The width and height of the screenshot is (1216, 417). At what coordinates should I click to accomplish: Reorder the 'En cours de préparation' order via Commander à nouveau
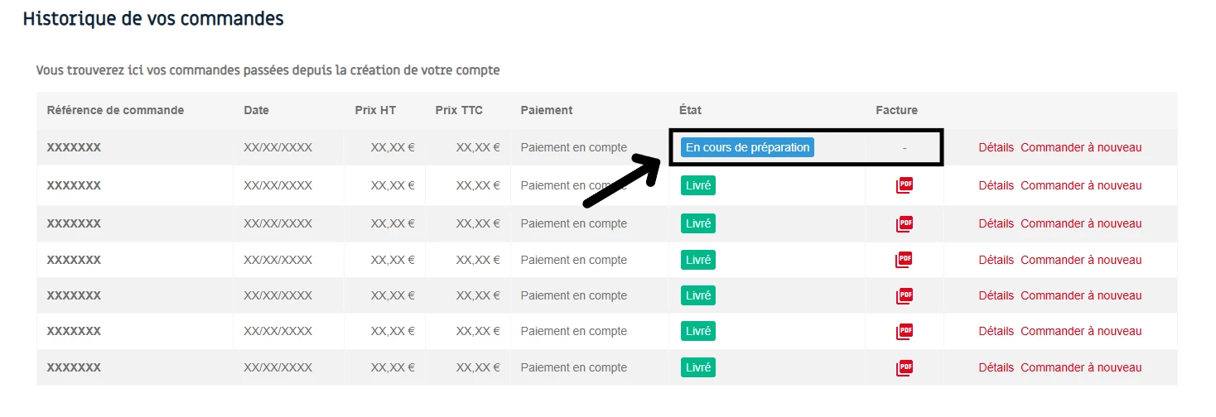coord(1081,147)
